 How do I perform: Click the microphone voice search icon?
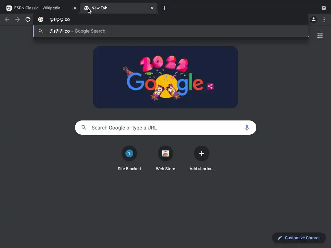click(x=247, y=128)
